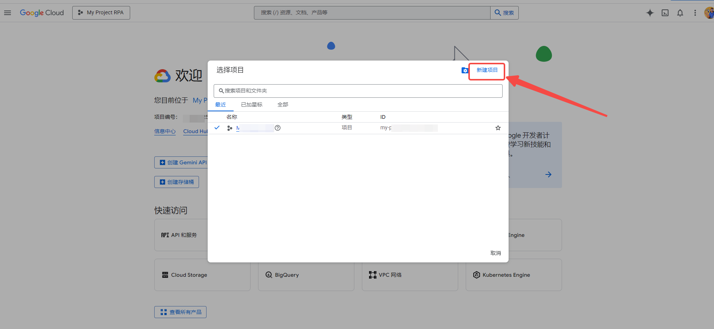
Task: Click the Google Cloud logo
Action: [42, 13]
